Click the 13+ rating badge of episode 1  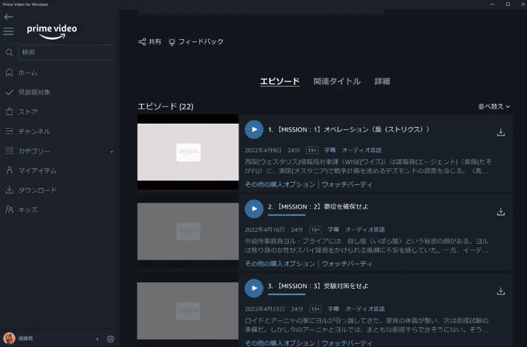click(312, 150)
